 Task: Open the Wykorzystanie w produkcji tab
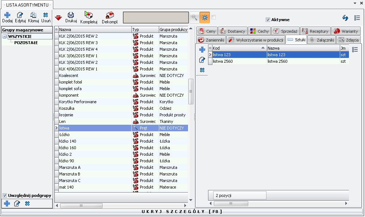click(x=255, y=40)
